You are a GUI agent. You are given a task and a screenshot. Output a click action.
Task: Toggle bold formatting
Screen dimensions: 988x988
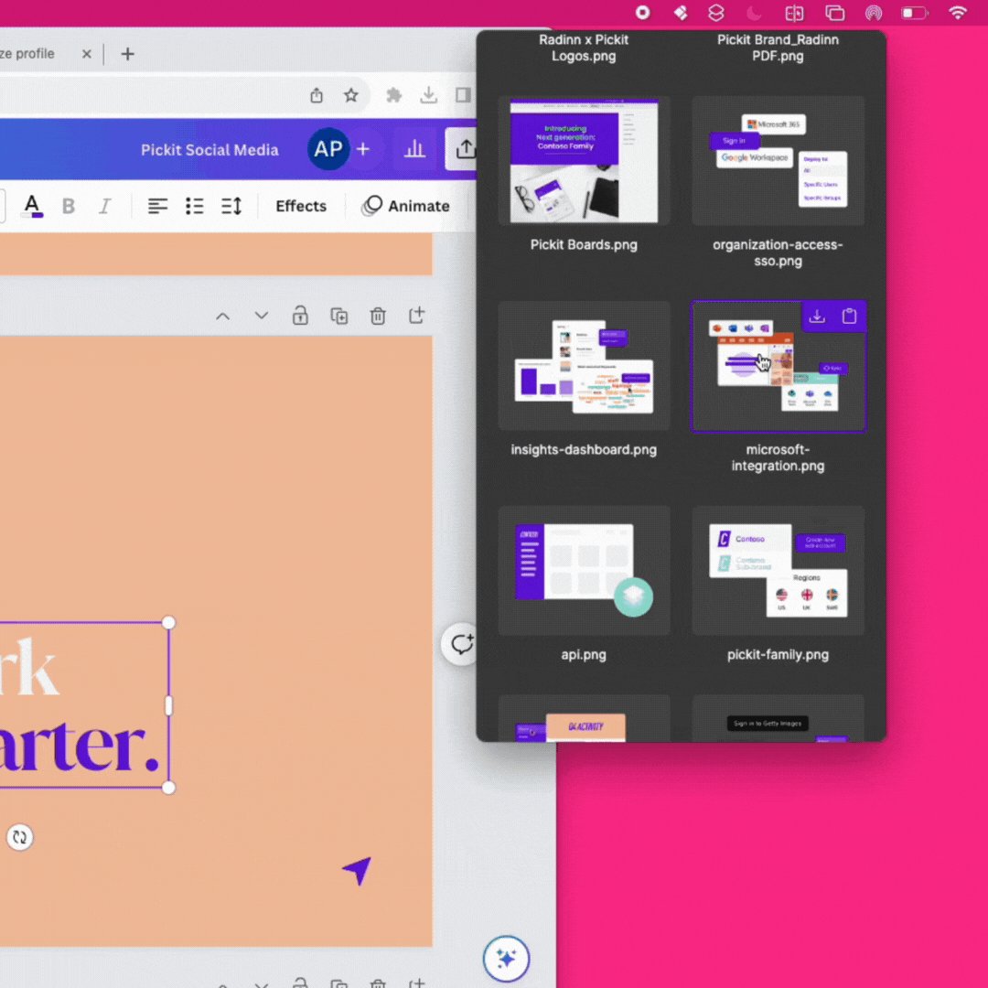tap(68, 206)
